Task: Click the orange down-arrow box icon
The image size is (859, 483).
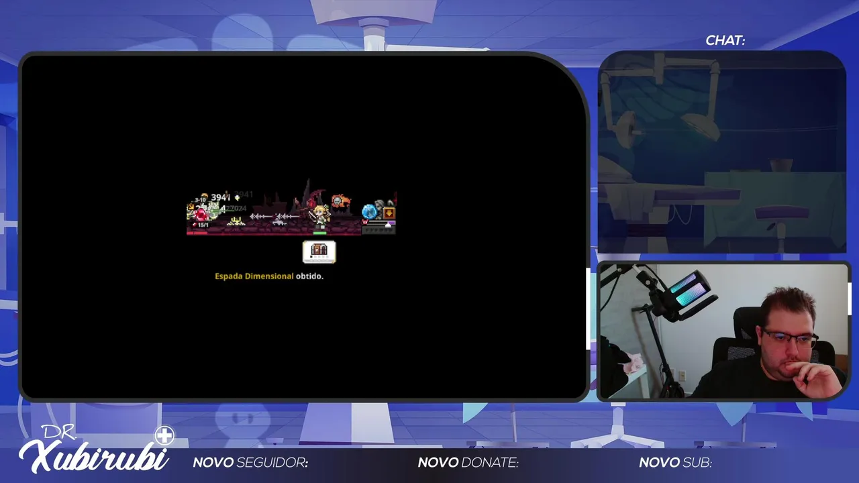Action: click(389, 213)
